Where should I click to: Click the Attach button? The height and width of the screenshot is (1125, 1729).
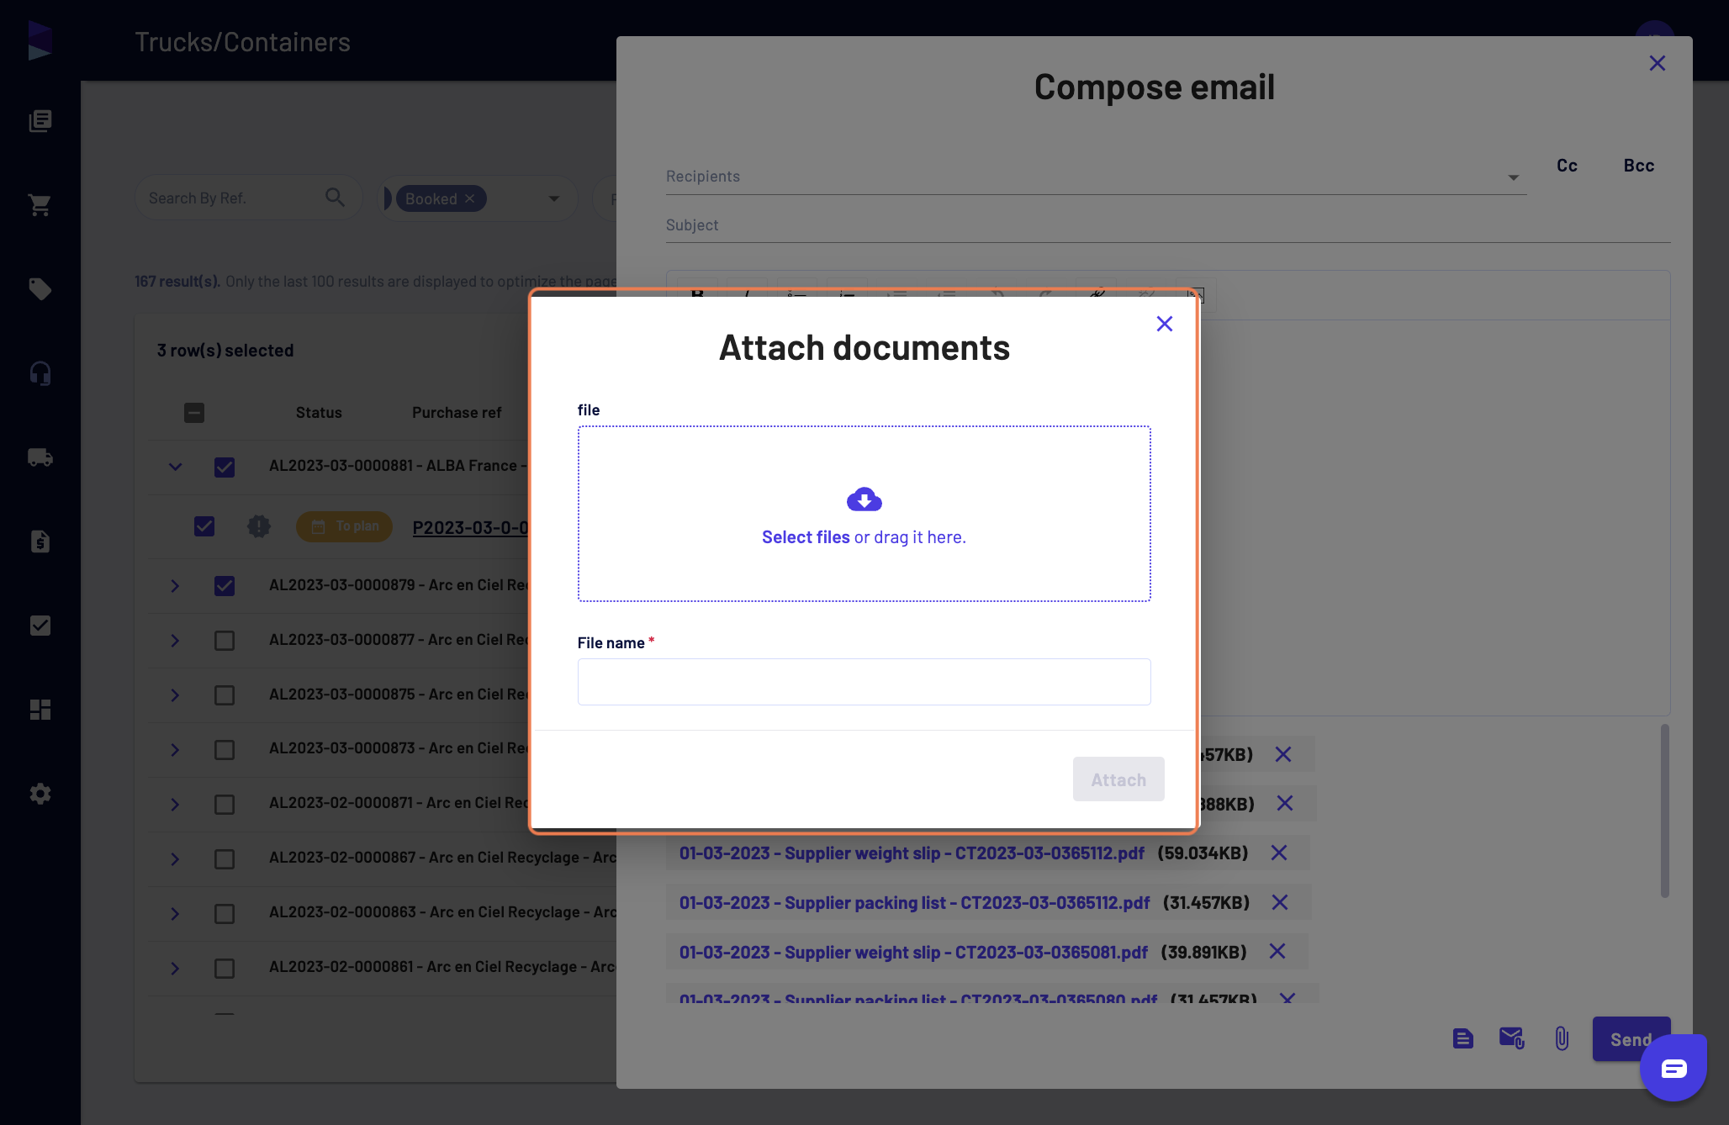click(1118, 779)
